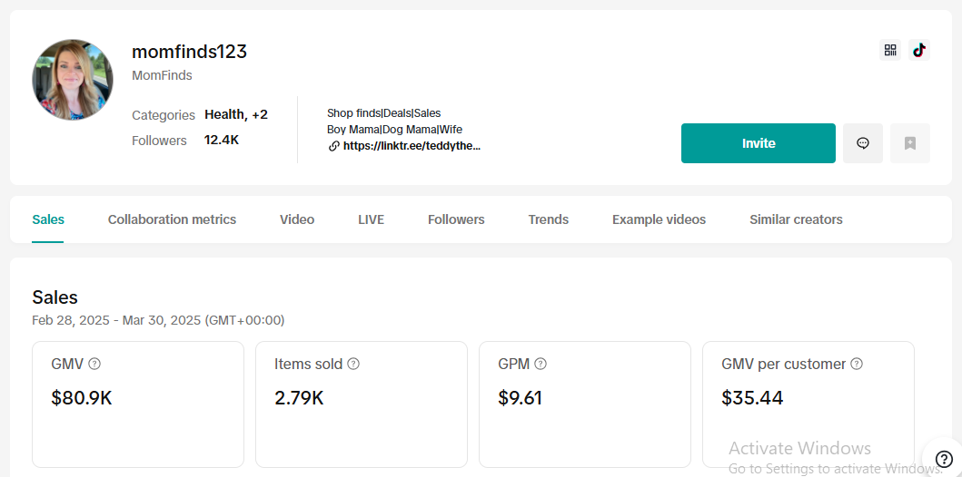Click the 12.4K followers count
962x477 pixels.
pyautogui.click(x=222, y=141)
